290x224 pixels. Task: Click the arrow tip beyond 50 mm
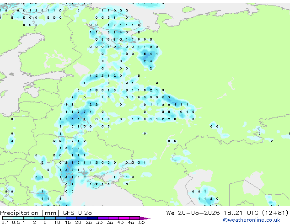point(145,218)
